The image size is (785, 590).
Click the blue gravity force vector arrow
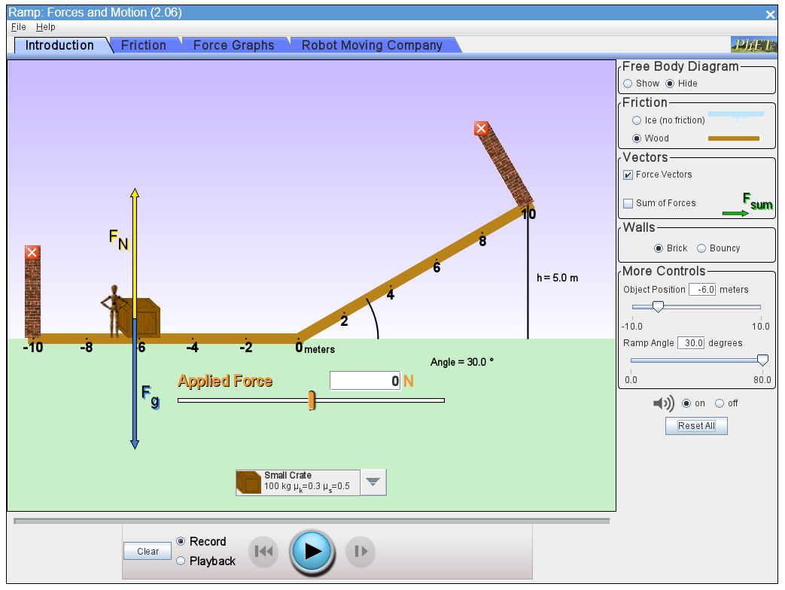point(134,383)
